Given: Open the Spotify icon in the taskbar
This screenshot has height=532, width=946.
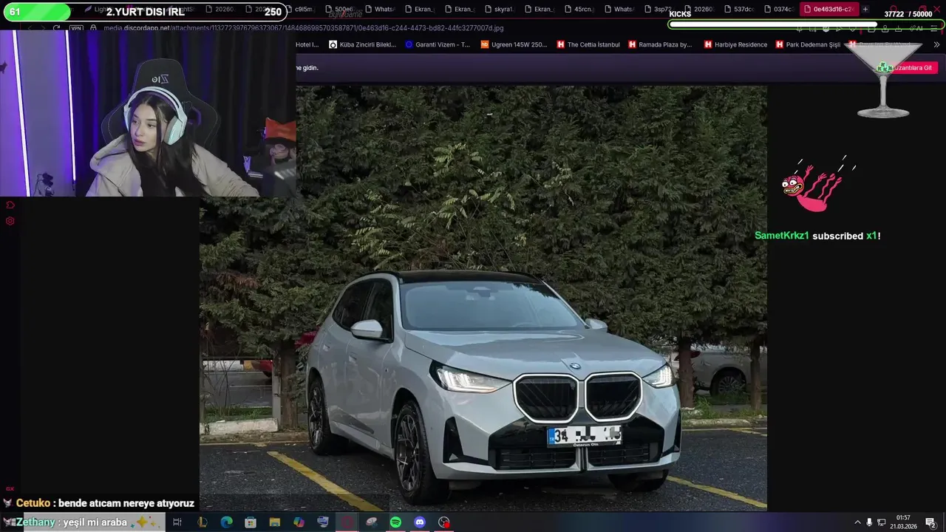Looking at the screenshot, I should click(395, 522).
